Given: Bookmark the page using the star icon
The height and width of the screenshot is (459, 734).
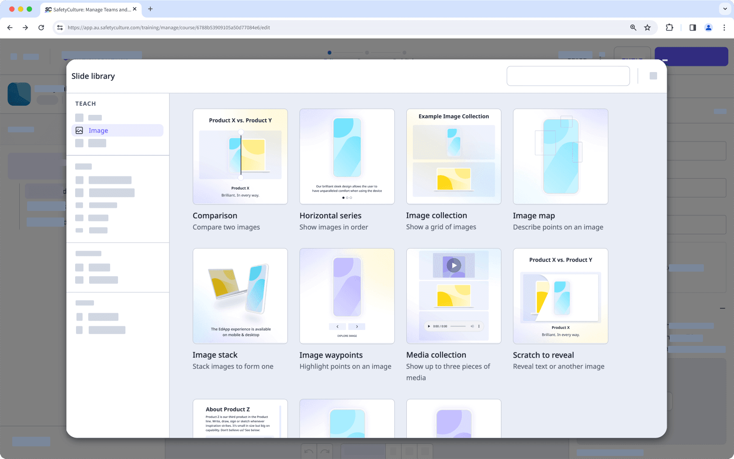Looking at the screenshot, I should click(x=647, y=27).
